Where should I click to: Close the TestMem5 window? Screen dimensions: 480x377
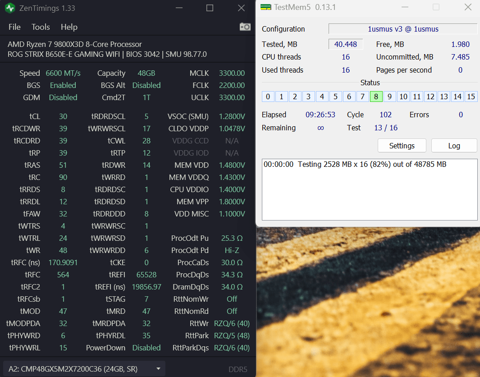click(468, 7)
